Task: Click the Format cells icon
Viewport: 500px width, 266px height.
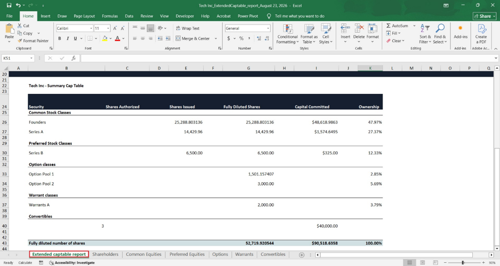Action: pos(373,28)
